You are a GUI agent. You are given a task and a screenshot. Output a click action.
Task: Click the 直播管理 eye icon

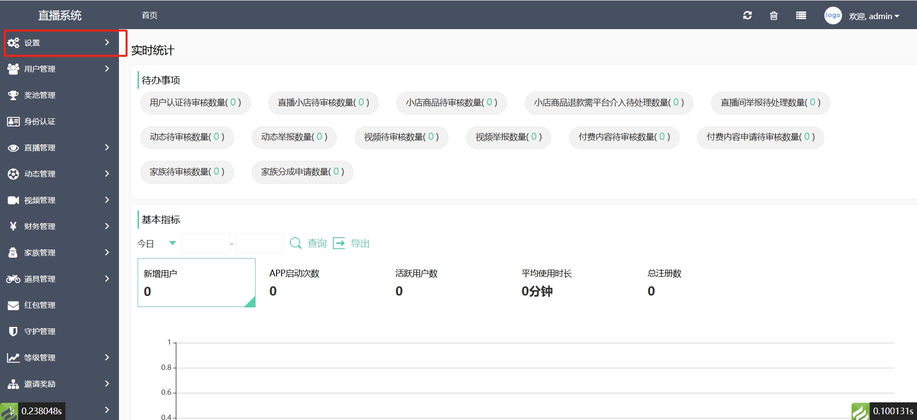click(13, 148)
